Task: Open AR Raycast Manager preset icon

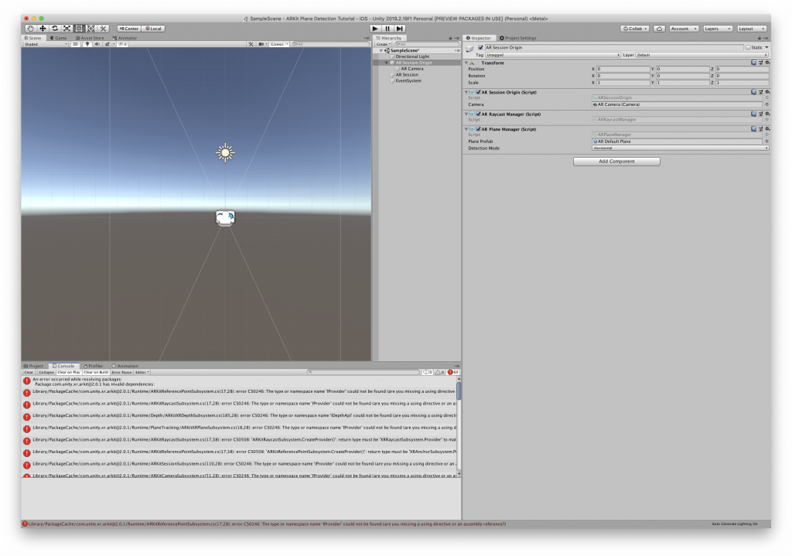Action: [761, 114]
